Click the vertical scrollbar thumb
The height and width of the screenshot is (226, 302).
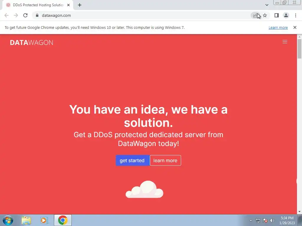(299, 49)
